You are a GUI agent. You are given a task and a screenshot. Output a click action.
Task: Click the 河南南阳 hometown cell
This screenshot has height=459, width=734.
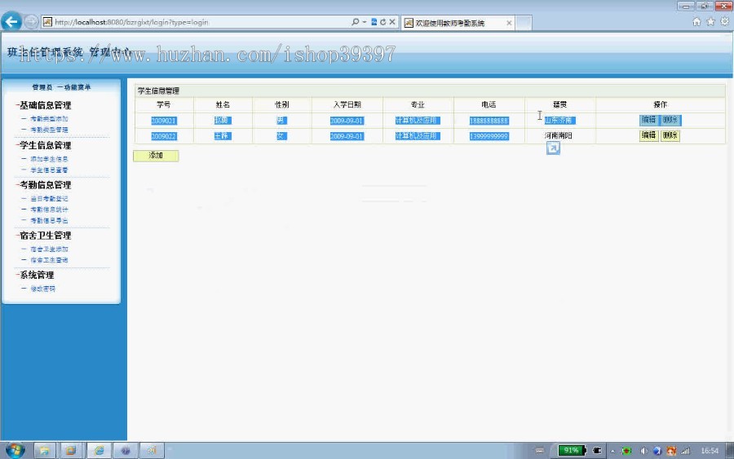click(x=559, y=135)
